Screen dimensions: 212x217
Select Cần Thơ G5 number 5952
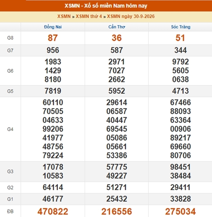click(117, 91)
